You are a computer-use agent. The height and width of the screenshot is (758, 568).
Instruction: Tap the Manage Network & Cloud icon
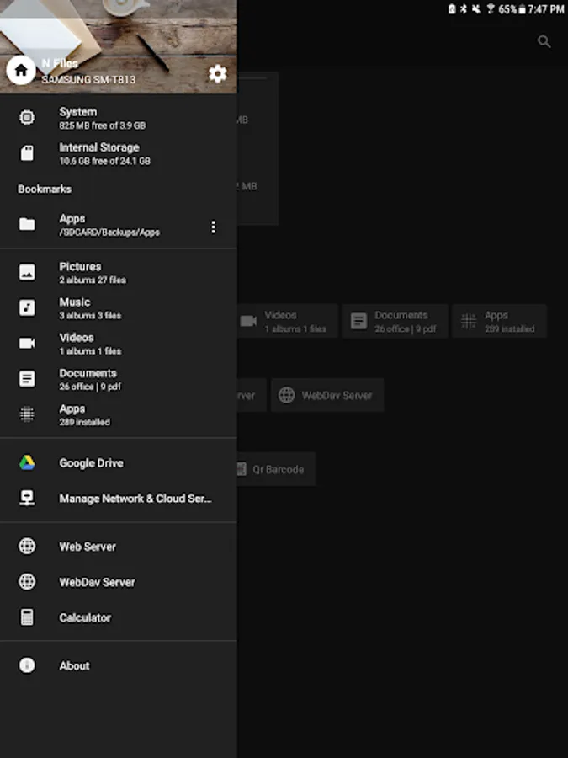pos(27,498)
